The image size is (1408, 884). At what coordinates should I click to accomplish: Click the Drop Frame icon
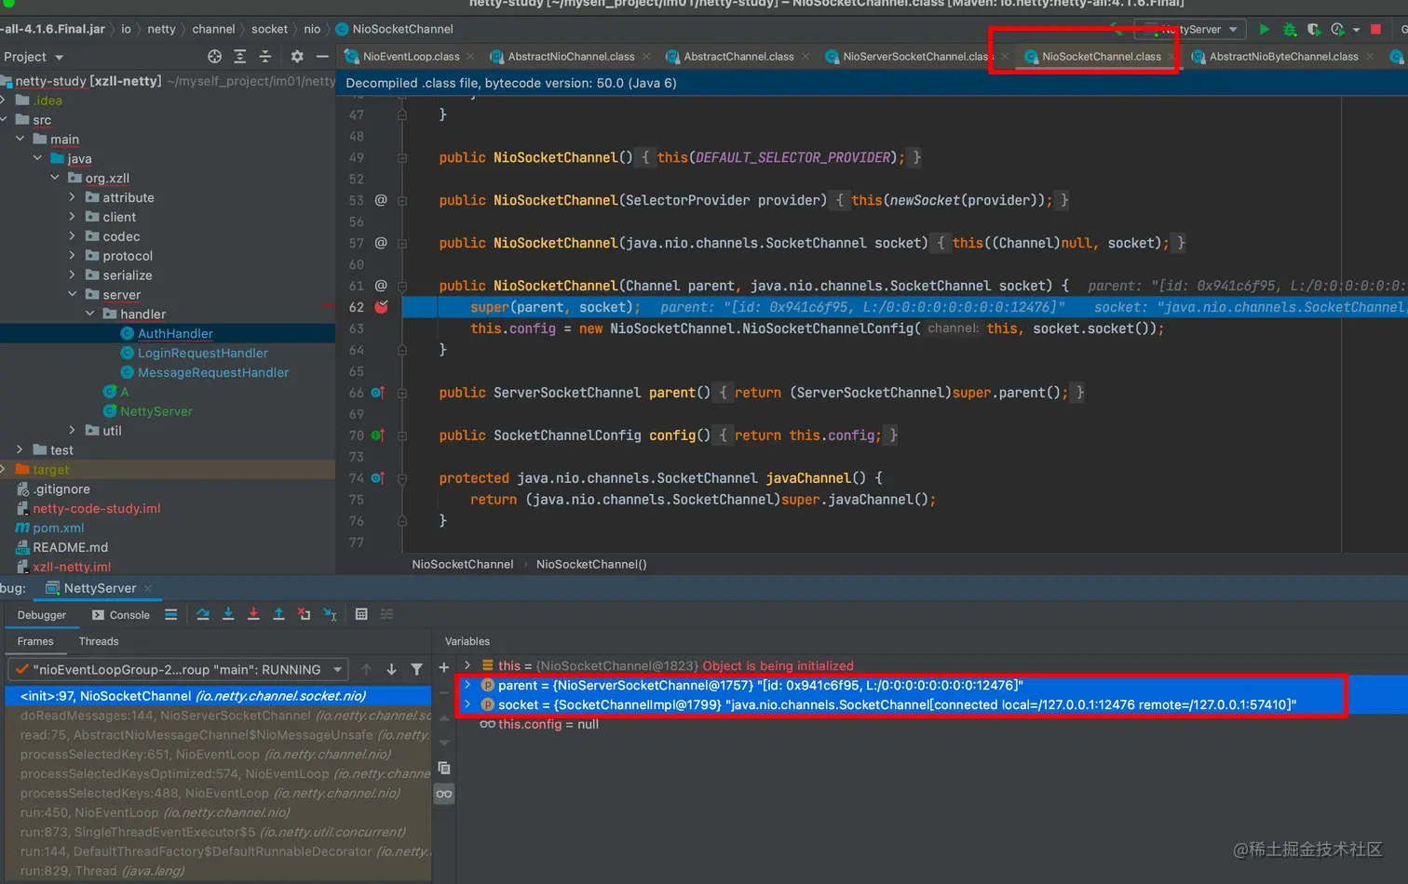point(304,614)
